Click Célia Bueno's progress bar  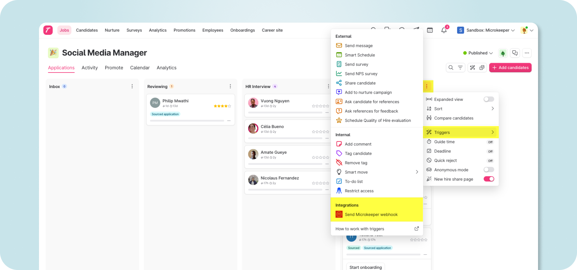[285, 138]
